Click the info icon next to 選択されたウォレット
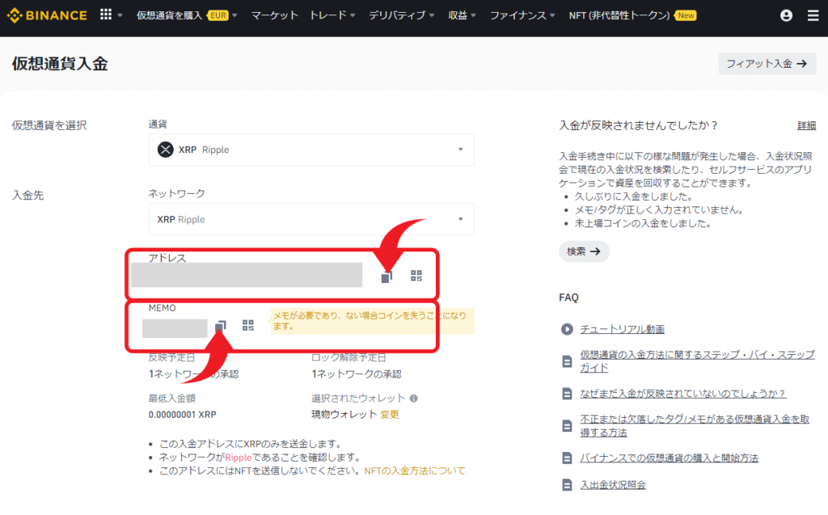 pyautogui.click(x=413, y=399)
